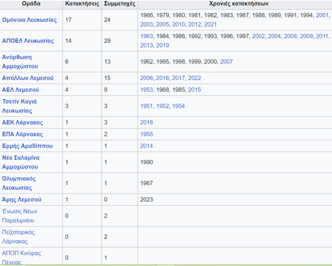Image resolution: width=332 pixels, height=266 pixels.
Task: Follow the 2014 year link for Ερμής
Action: tap(146, 146)
